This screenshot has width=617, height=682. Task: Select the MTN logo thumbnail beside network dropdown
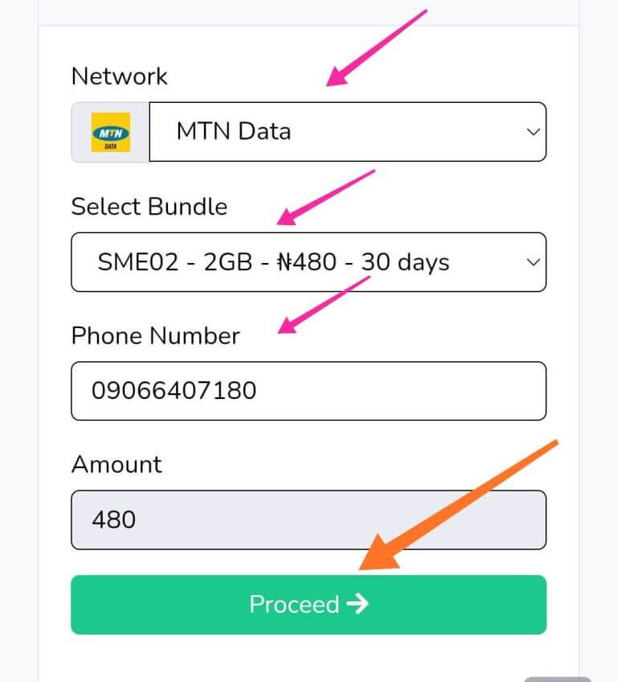coord(110,131)
